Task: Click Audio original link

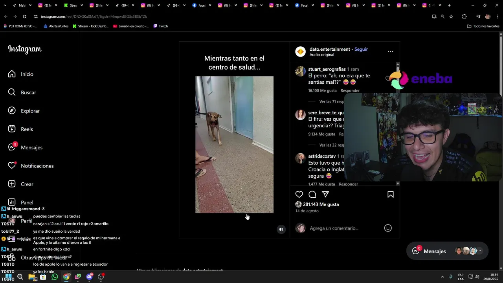Action: coord(322,55)
